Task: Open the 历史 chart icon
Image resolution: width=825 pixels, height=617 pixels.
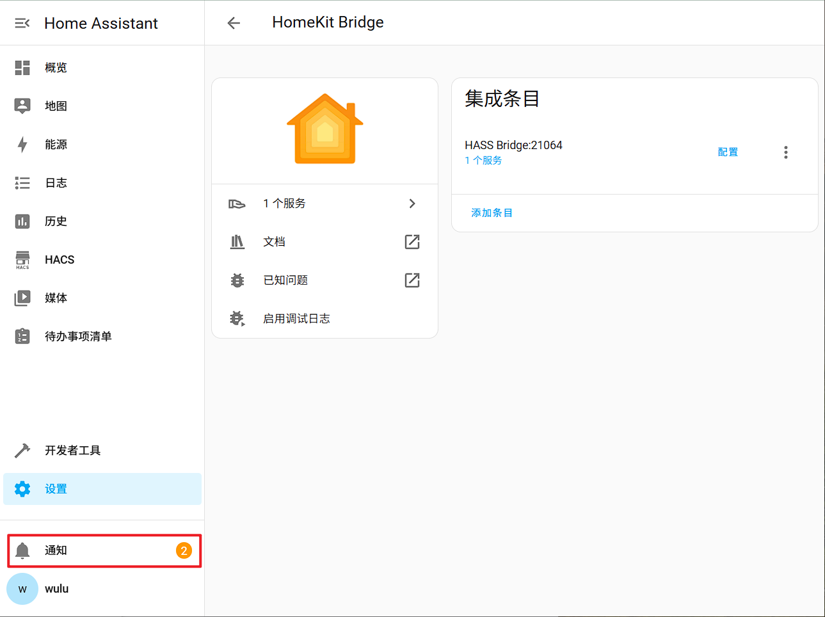Action: [x=22, y=221]
